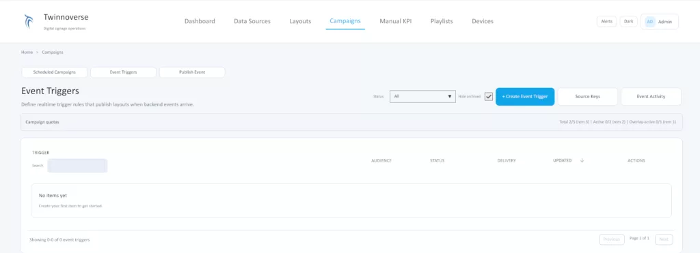
Task: Open the Admin user menu
Action: (x=660, y=21)
